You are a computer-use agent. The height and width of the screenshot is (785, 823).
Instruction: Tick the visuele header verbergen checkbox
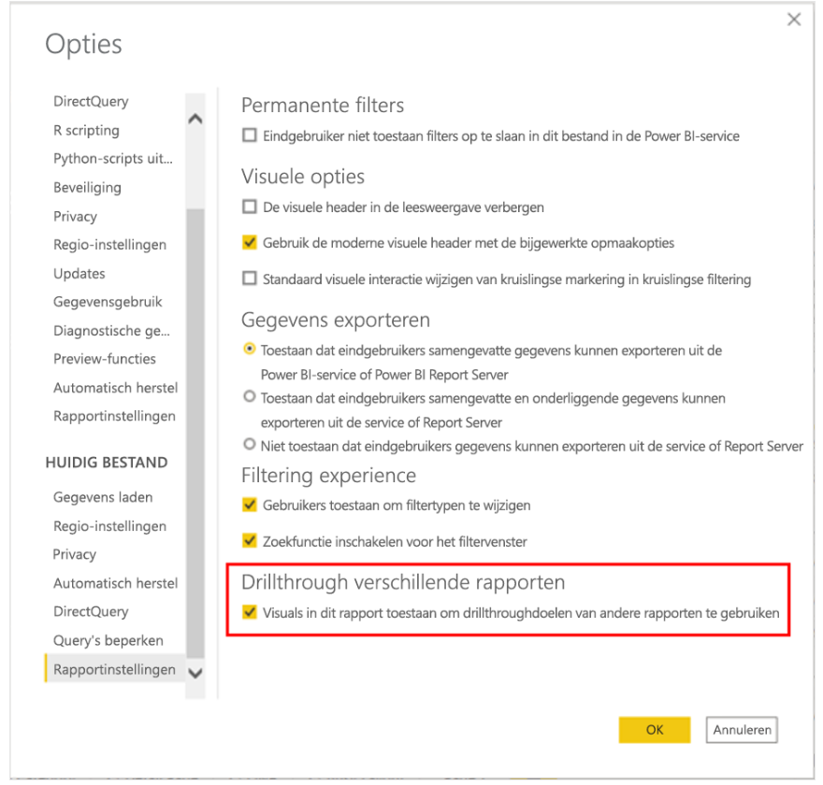coord(250,207)
